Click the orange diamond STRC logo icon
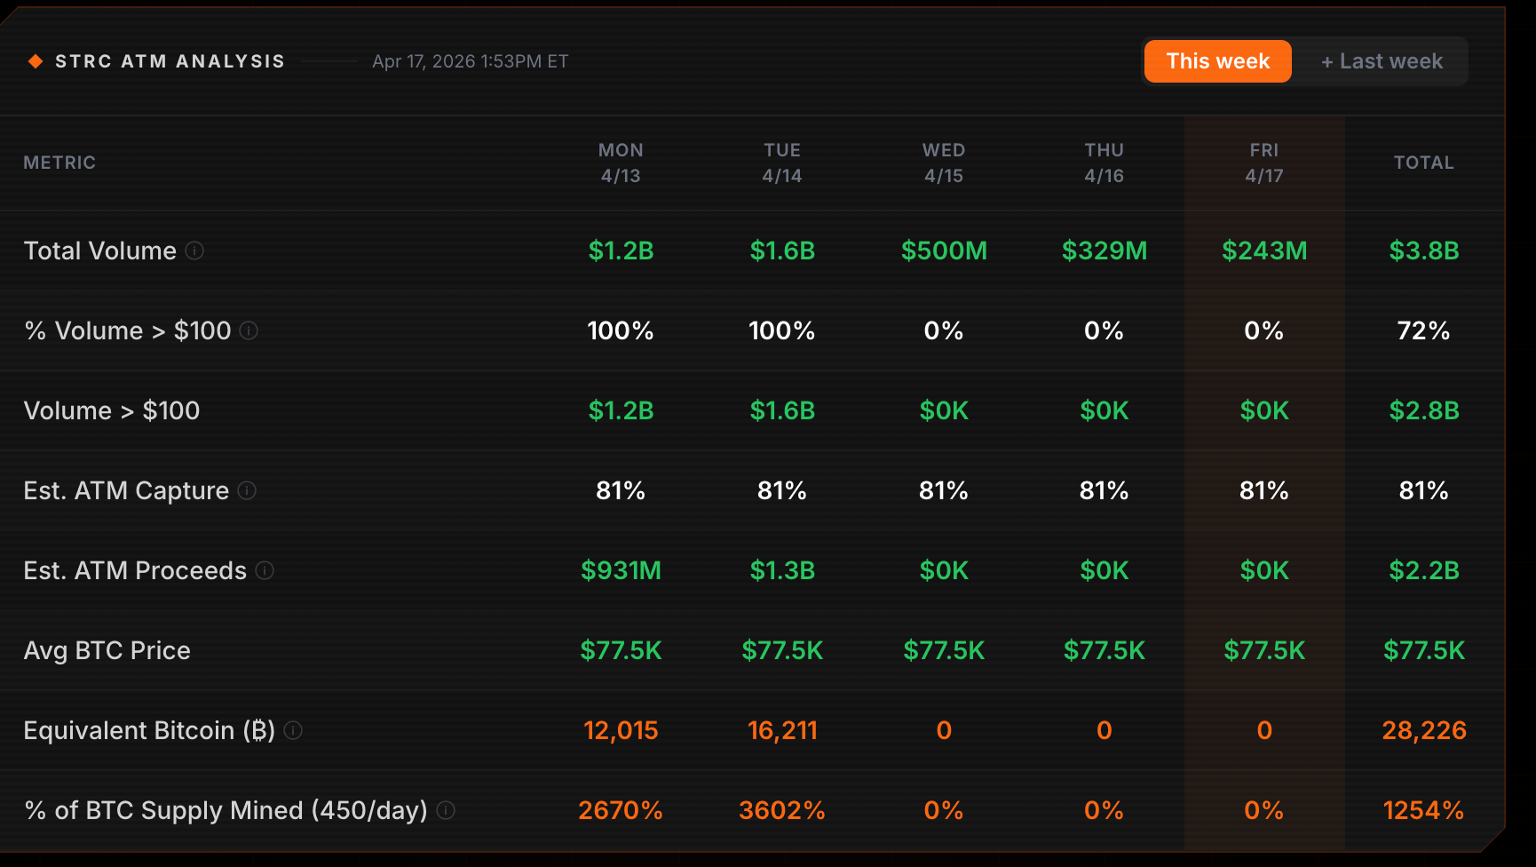 point(36,61)
